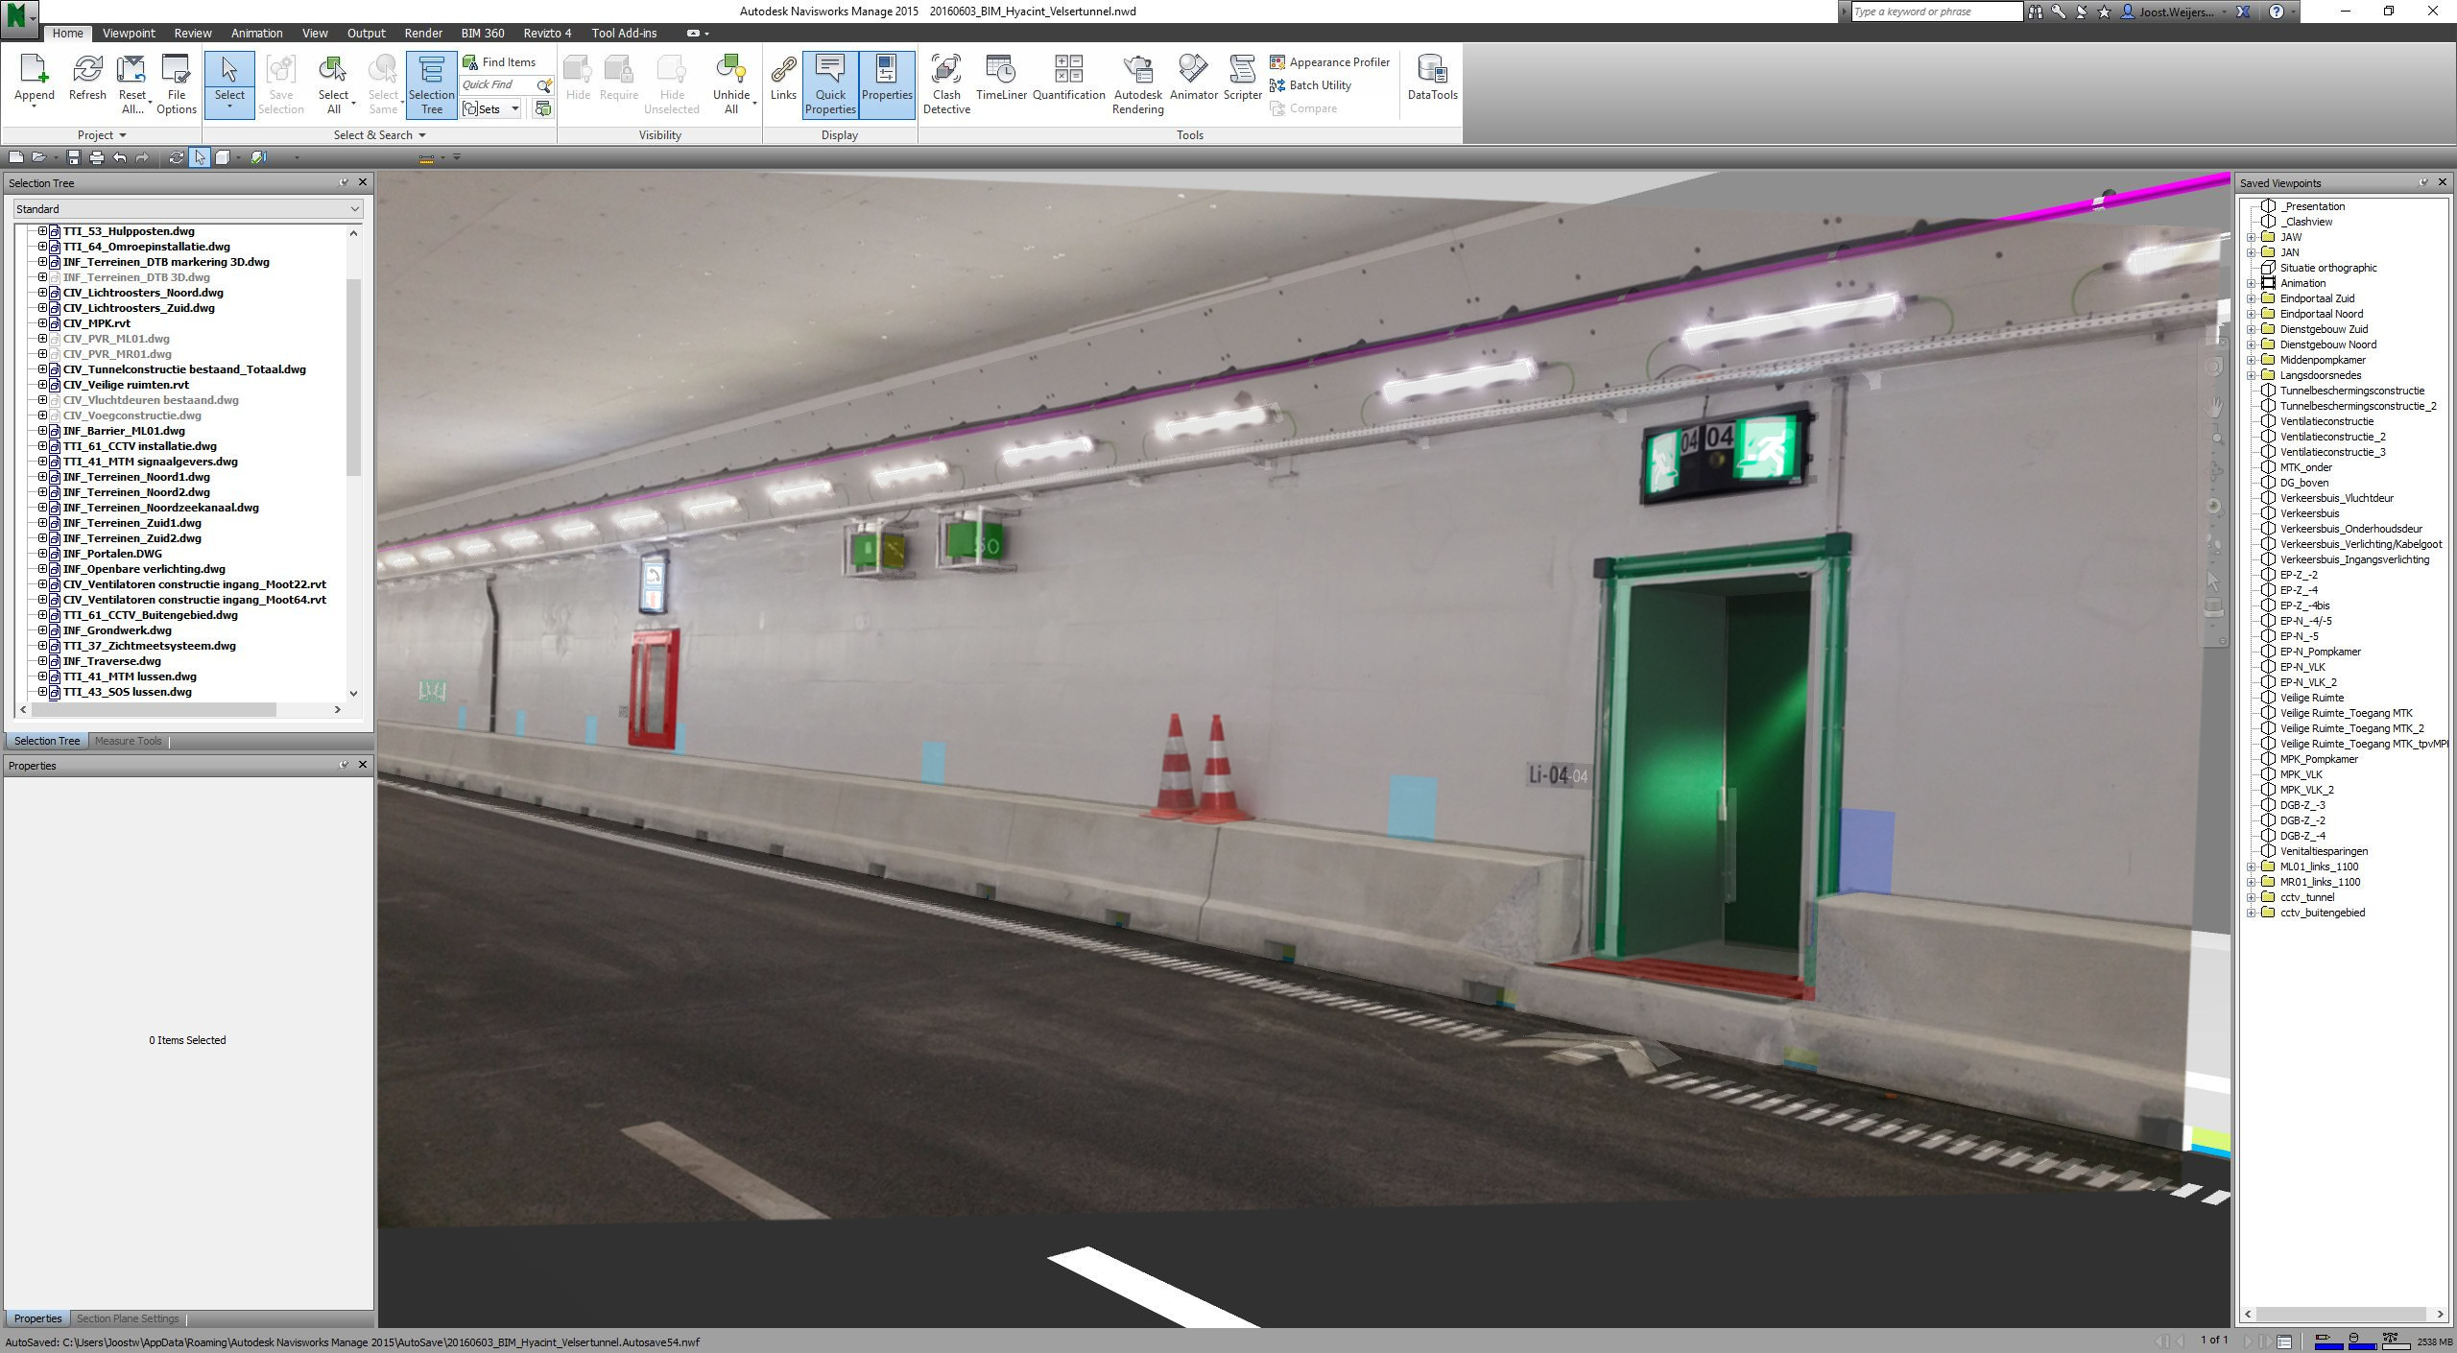
Task: Close the Selection Tree panel
Action: click(363, 182)
